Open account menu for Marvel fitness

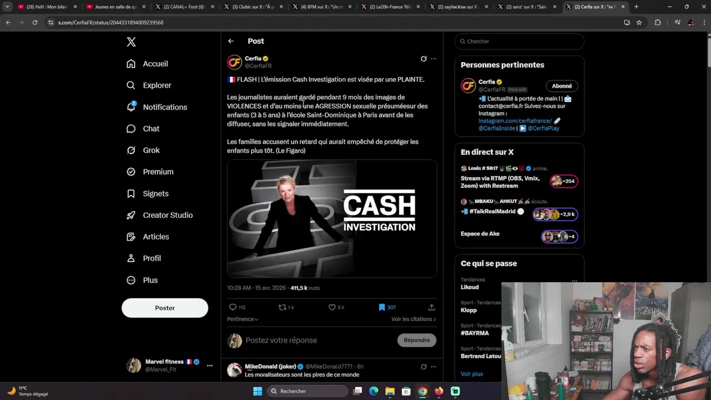[x=209, y=366]
